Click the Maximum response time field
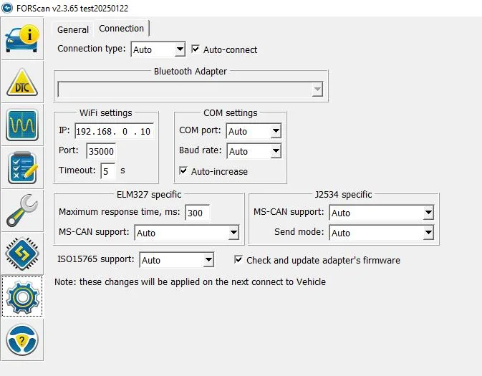This screenshot has height=376, width=482. click(x=198, y=213)
